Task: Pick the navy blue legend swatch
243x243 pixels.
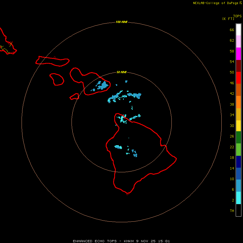Action: coord(238,162)
